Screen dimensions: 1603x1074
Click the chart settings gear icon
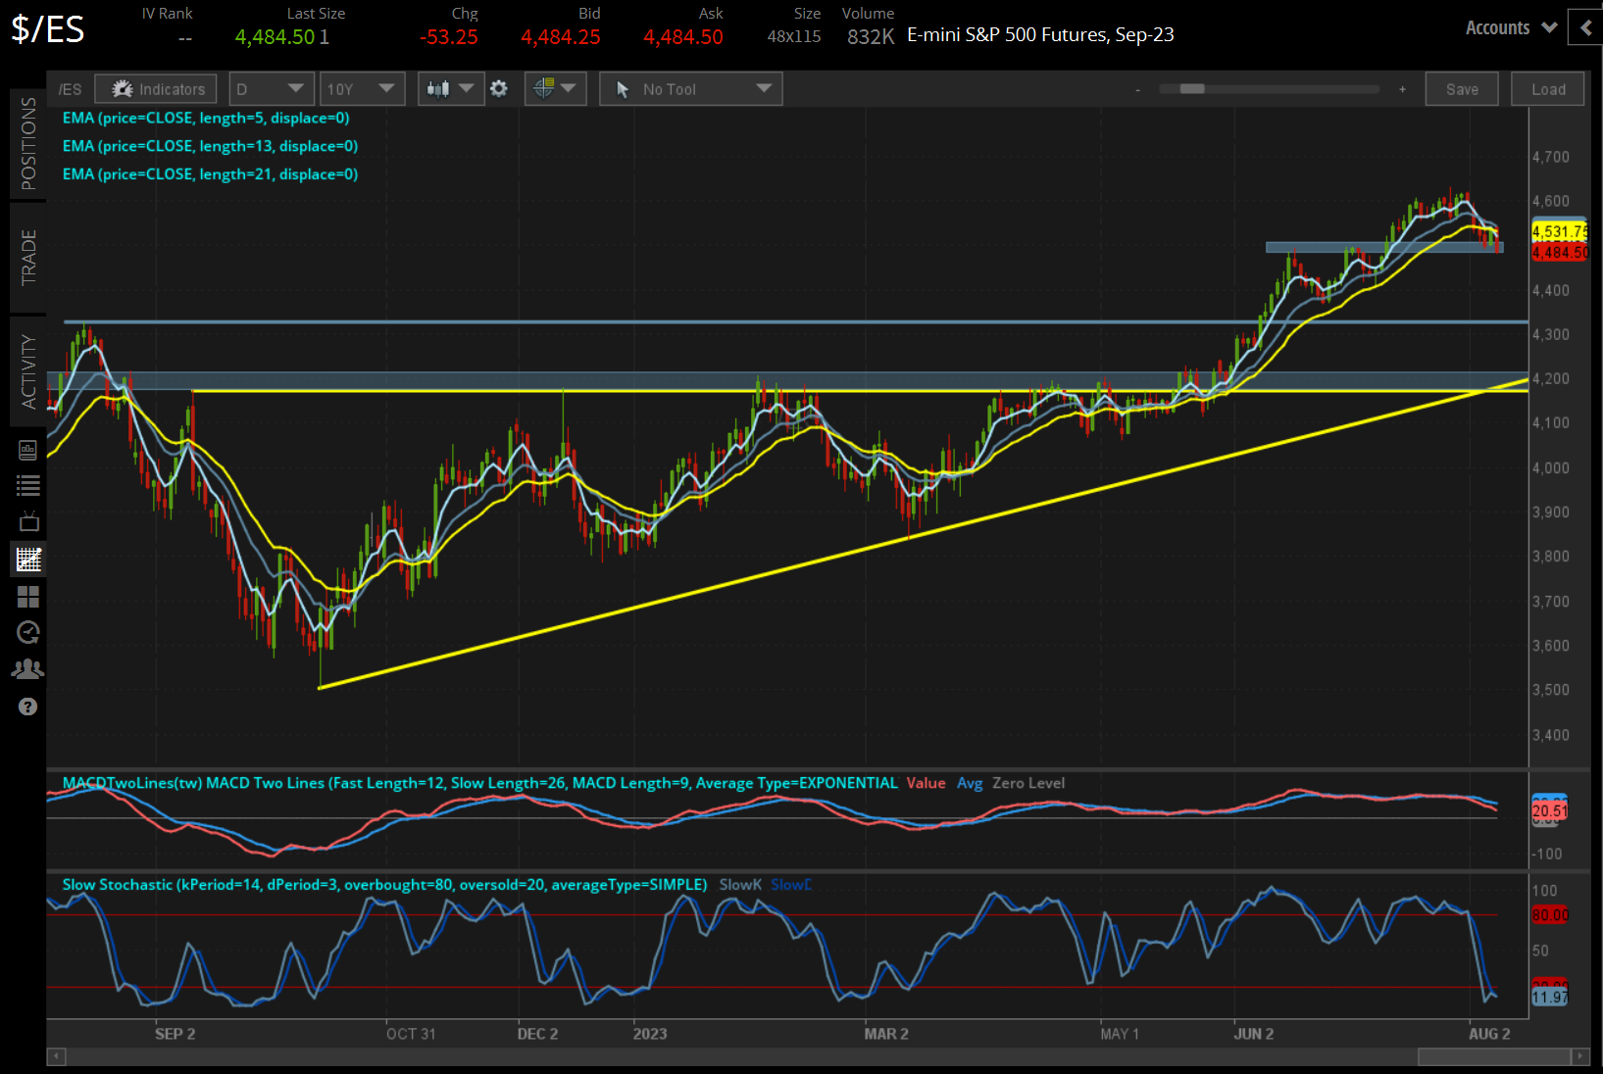pos(499,88)
